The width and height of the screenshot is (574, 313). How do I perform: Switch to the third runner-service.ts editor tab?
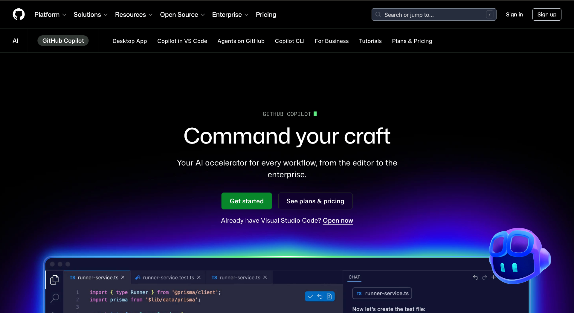tap(240, 277)
